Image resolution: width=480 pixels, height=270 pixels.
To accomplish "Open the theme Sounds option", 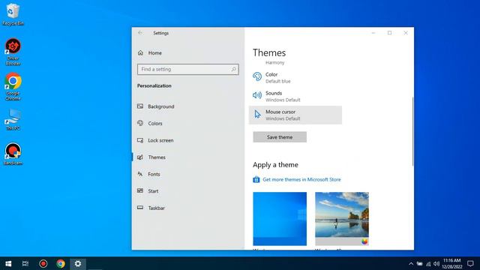I will (295, 97).
